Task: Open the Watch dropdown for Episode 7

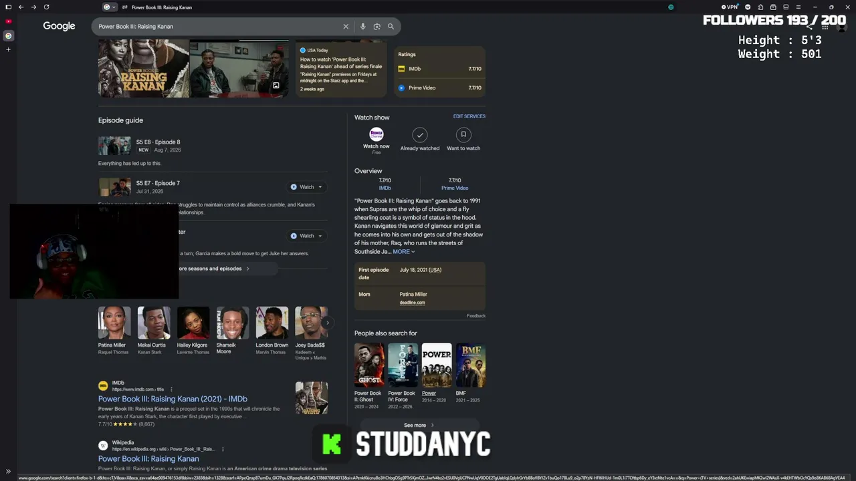Action: [306, 187]
